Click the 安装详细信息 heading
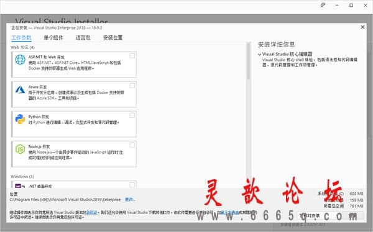The width and height of the screenshot is (373, 232). pyautogui.click(x=277, y=45)
